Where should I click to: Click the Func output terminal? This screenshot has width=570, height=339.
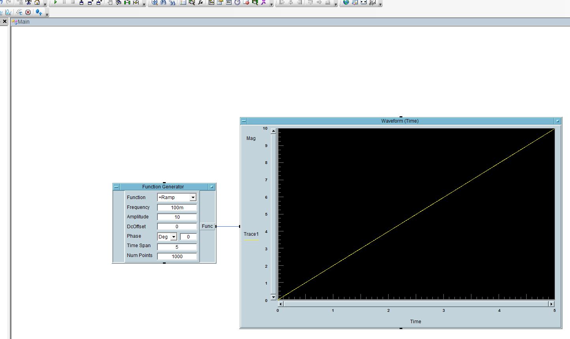coord(207,226)
